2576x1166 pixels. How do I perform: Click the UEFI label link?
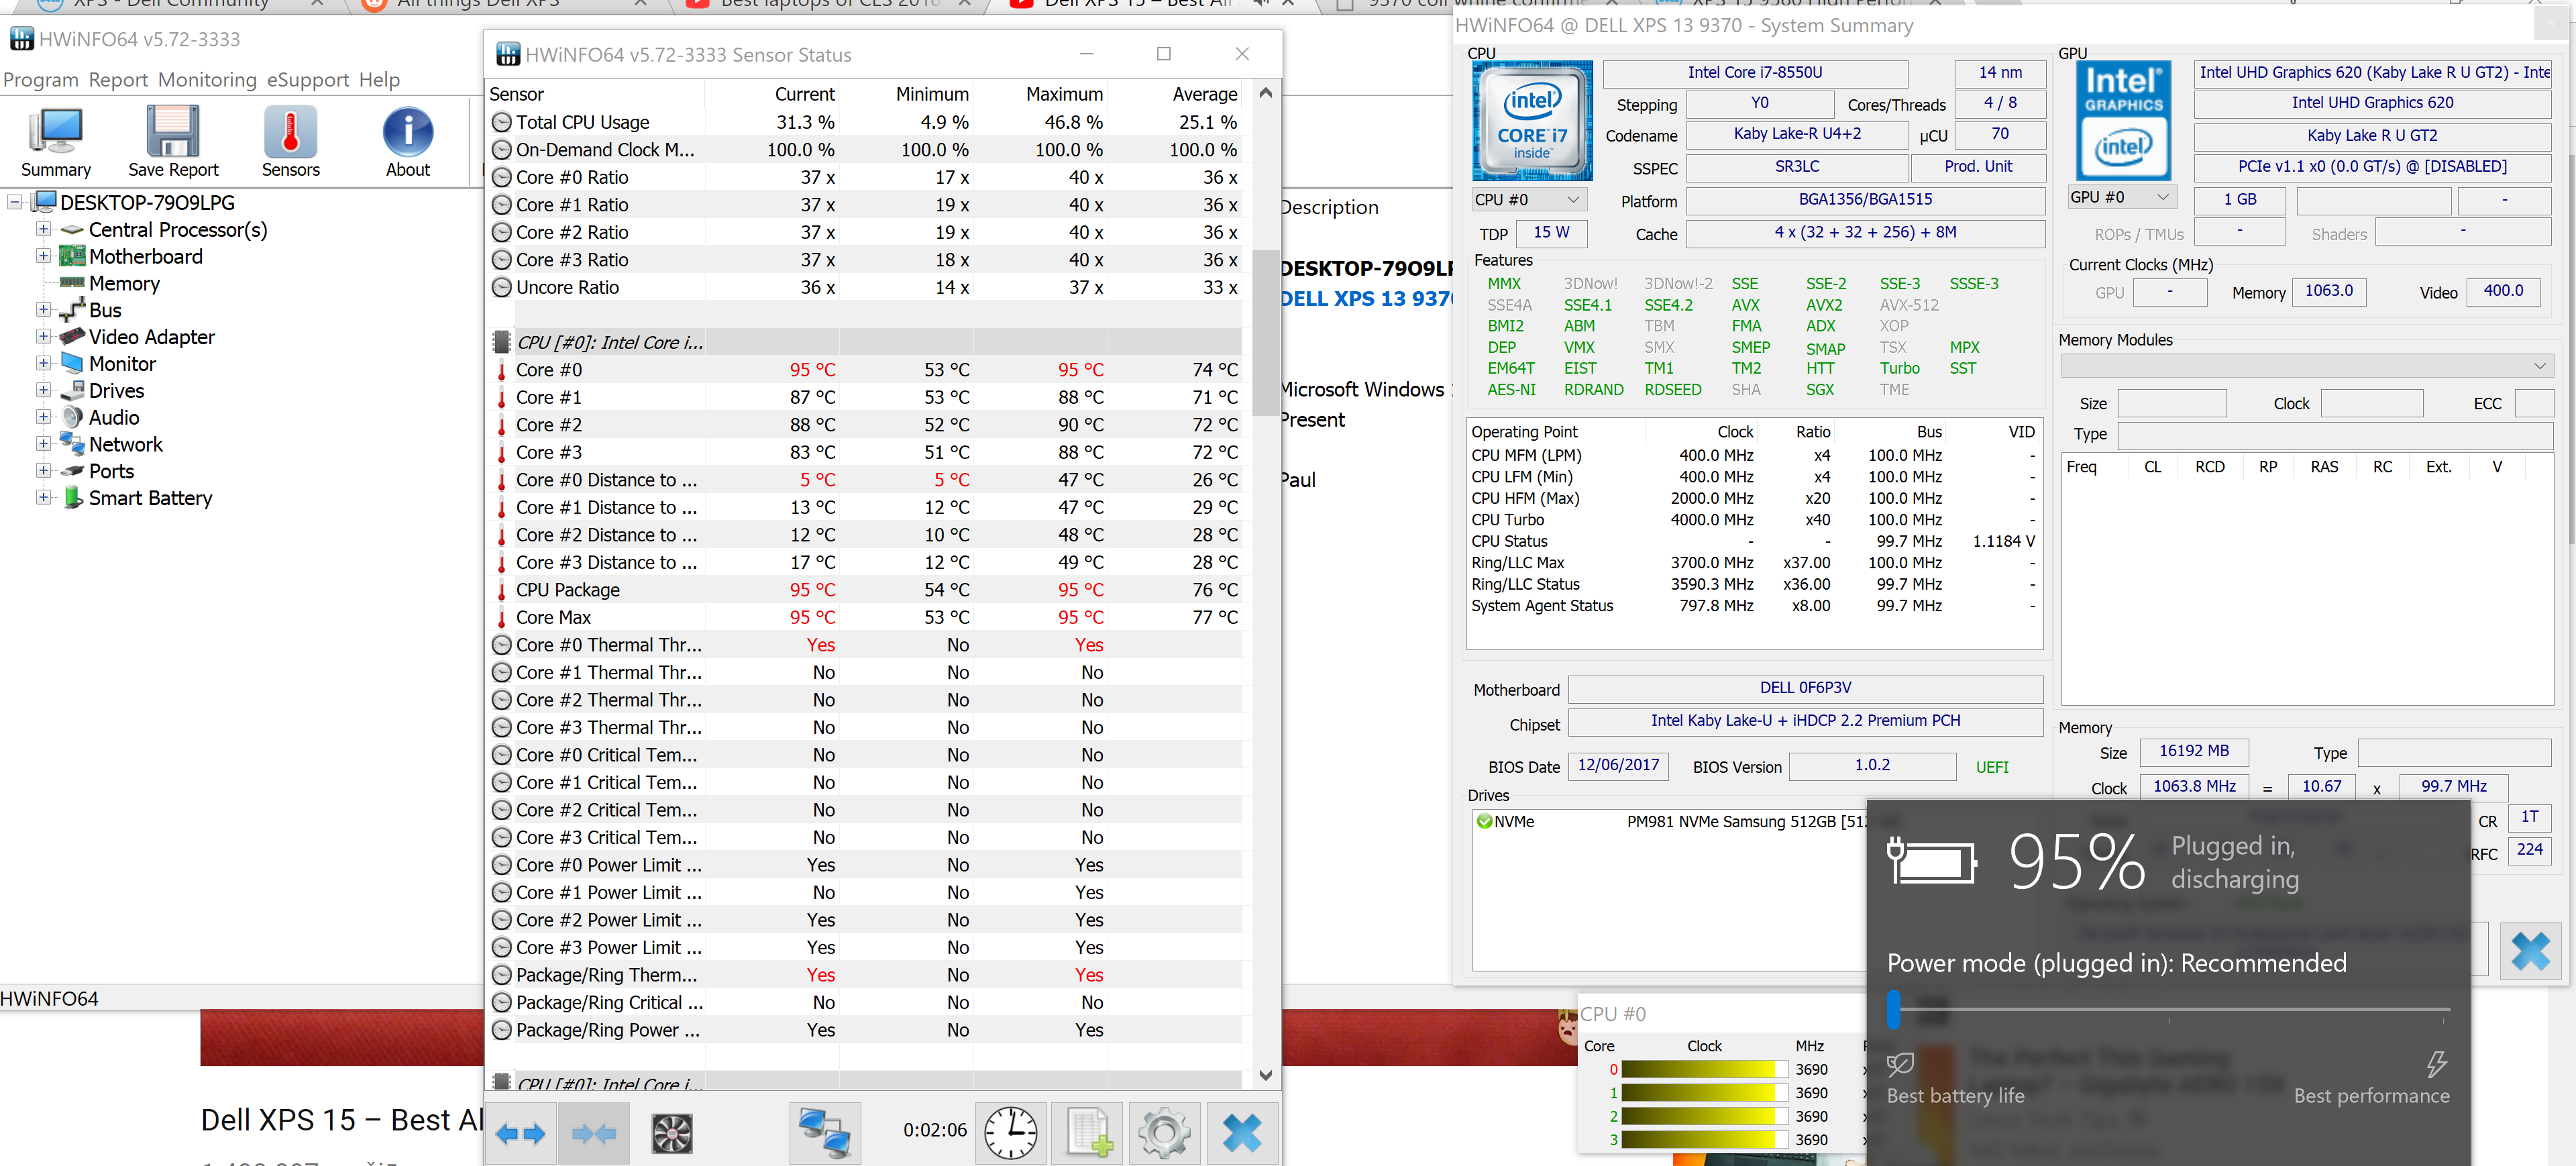(1992, 767)
